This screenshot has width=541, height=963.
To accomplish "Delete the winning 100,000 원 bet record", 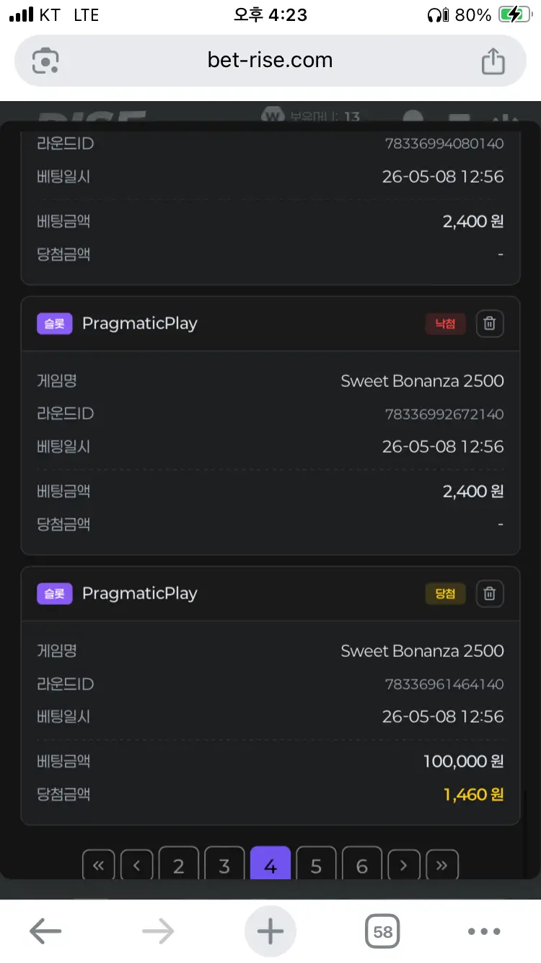I will (x=489, y=593).
